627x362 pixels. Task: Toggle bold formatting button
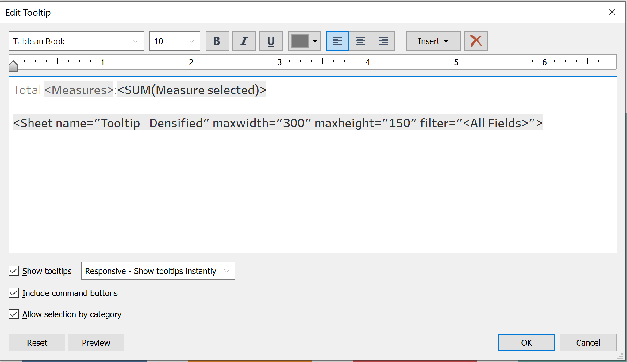point(217,41)
